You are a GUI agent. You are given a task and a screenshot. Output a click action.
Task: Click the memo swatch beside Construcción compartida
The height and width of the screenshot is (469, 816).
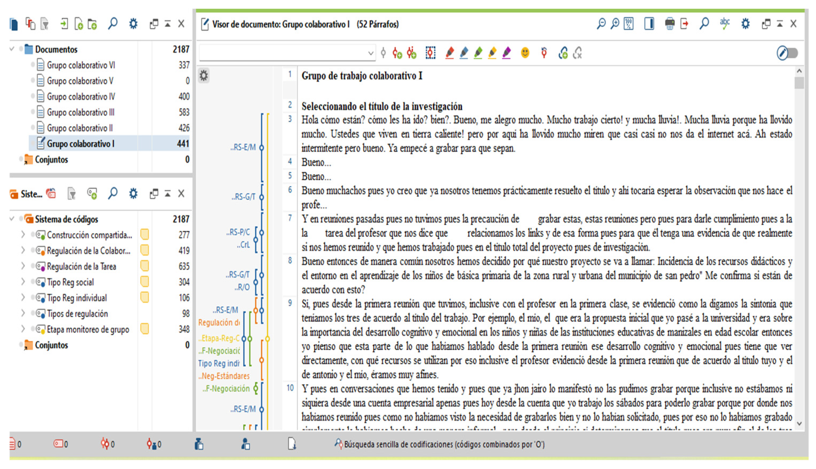point(145,235)
